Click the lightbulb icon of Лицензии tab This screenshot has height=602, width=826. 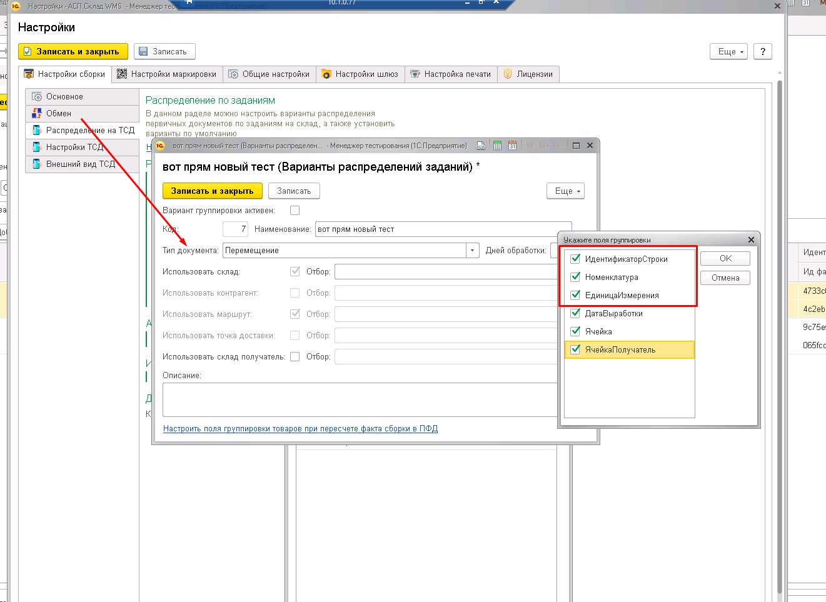click(508, 74)
